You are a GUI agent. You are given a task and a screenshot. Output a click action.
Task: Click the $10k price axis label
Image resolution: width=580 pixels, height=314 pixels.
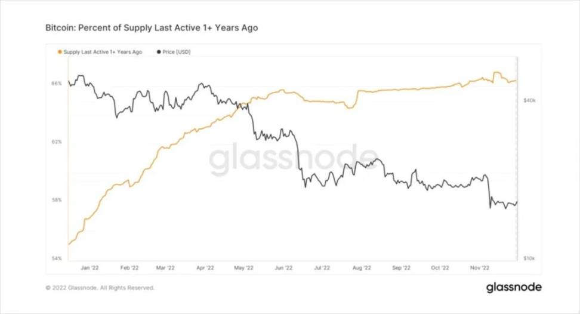[529, 258]
